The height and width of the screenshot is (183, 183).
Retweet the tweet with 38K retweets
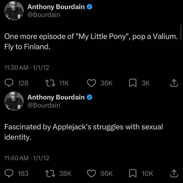click(50, 173)
